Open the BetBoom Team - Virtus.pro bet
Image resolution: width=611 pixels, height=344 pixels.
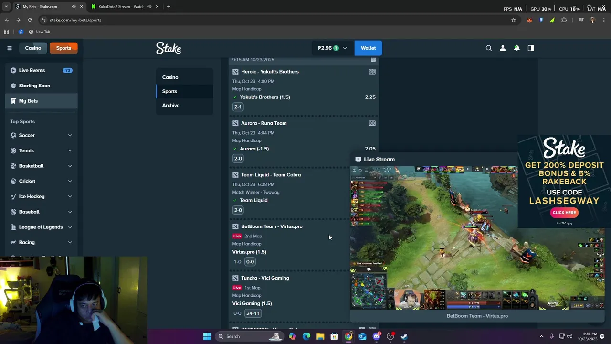click(272, 226)
